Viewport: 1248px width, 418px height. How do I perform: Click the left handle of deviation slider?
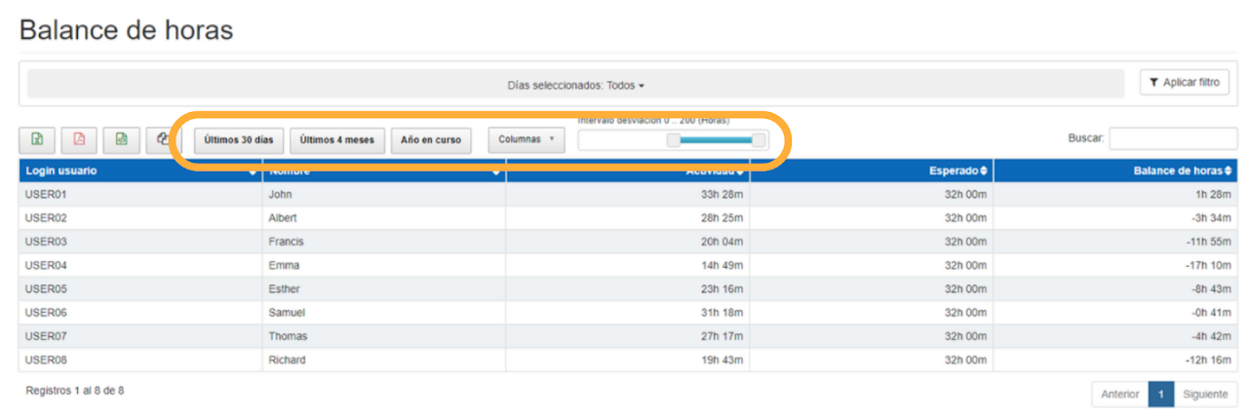tap(673, 140)
